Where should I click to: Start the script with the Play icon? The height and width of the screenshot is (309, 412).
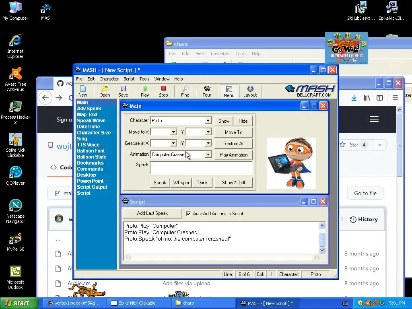click(x=145, y=91)
